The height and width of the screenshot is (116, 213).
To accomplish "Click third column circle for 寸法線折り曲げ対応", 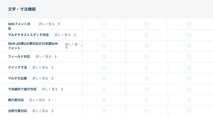I will pos(189,89).
